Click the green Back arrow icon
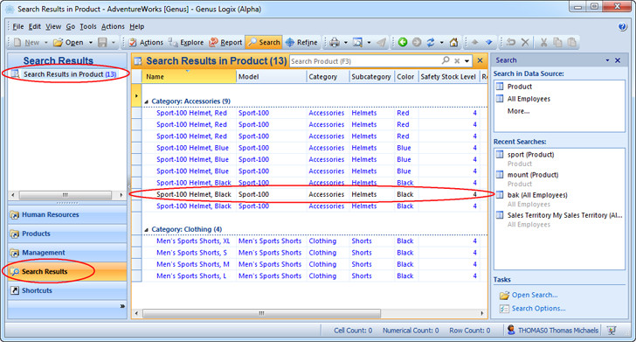 (403, 42)
